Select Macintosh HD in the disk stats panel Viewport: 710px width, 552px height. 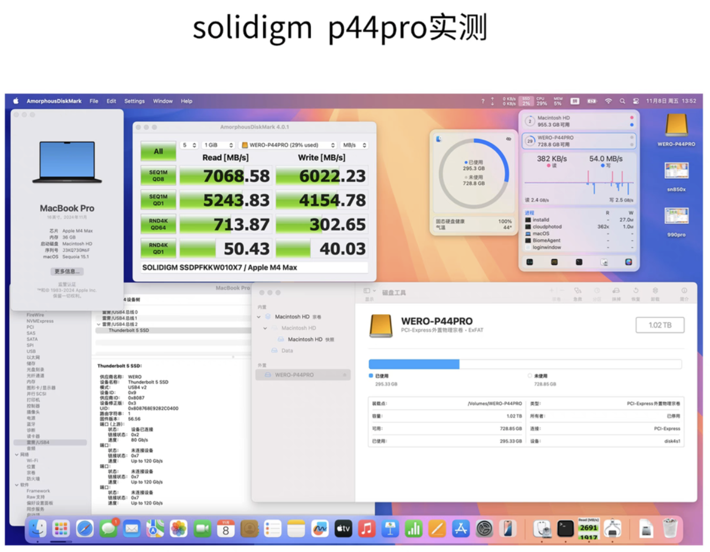pos(579,121)
